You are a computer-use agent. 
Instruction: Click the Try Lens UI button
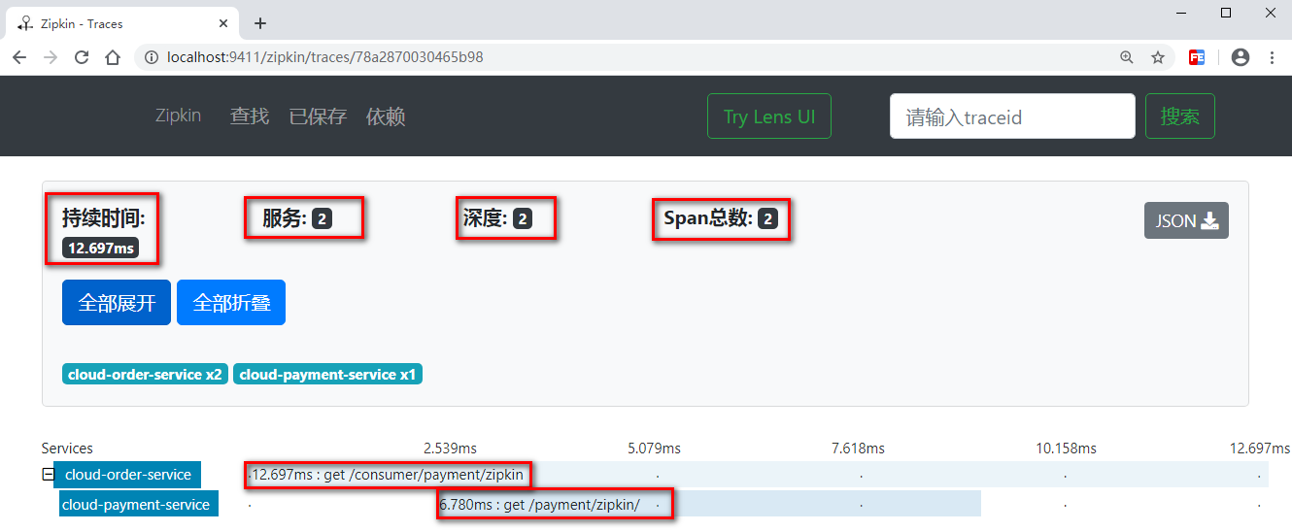pyautogui.click(x=769, y=116)
